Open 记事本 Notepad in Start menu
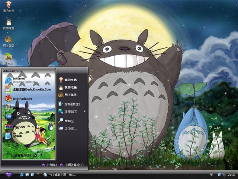 pos(14,136)
